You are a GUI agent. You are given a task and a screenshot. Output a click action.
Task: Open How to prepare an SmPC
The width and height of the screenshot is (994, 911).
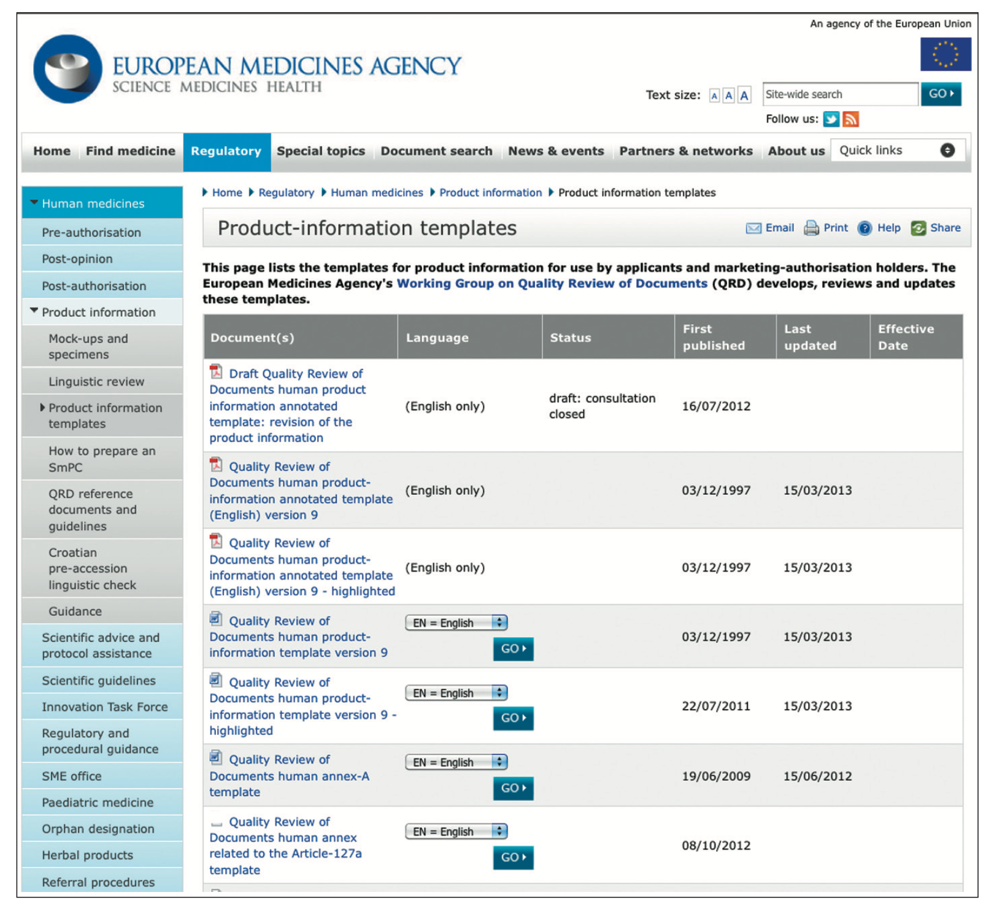pos(102,459)
